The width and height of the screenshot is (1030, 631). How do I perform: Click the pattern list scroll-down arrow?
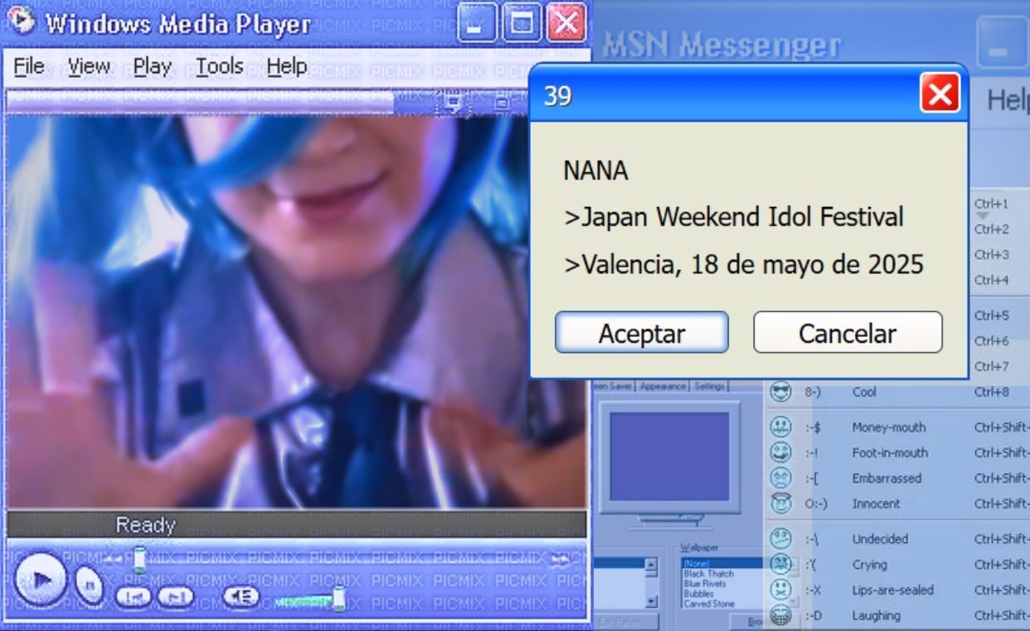651,602
